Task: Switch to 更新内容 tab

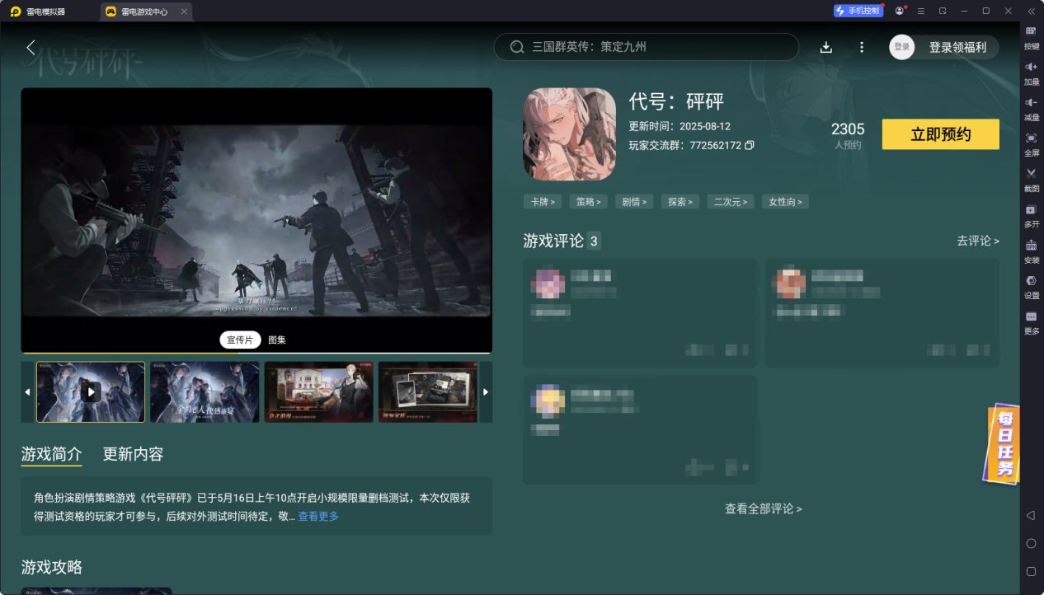Action: 133,454
